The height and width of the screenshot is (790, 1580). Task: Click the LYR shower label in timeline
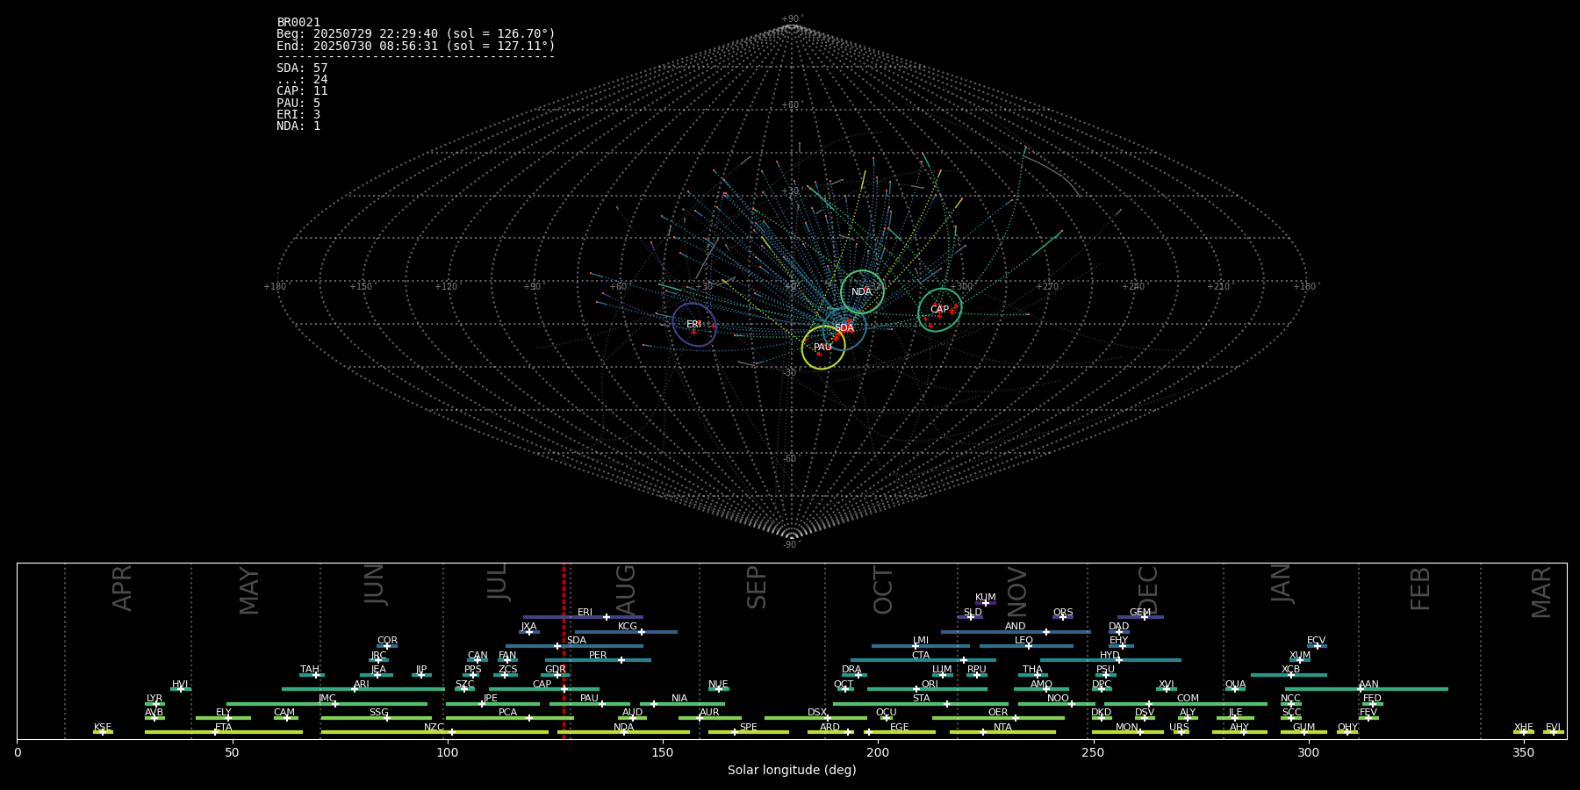coord(154,699)
